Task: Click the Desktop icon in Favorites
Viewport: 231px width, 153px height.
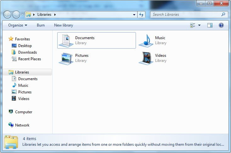Action: coord(14,46)
